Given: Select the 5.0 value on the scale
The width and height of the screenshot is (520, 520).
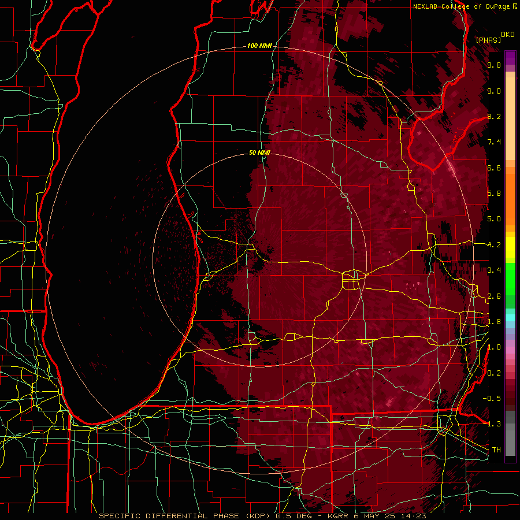Looking at the screenshot, I should click(x=494, y=219).
